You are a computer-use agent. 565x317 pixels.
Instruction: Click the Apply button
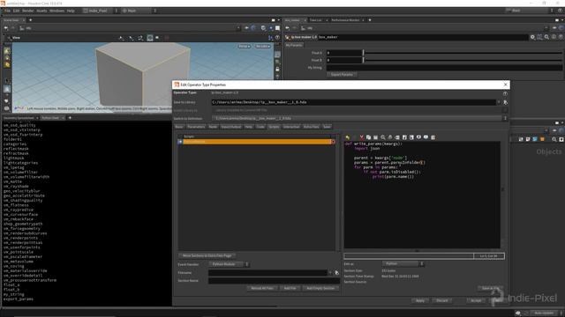point(420,300)
